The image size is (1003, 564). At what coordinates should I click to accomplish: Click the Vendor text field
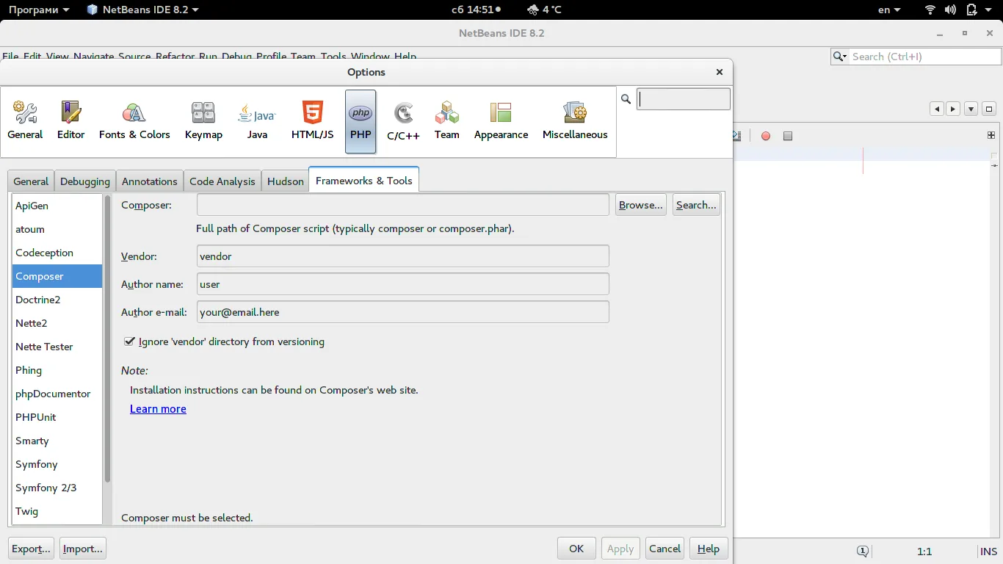tap(403, 256)
